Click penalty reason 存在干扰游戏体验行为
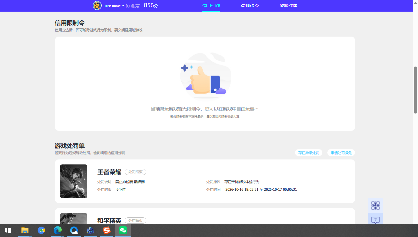Image resolution: width=418 pixels, height=237 pixels. click(x=242, y=182)
